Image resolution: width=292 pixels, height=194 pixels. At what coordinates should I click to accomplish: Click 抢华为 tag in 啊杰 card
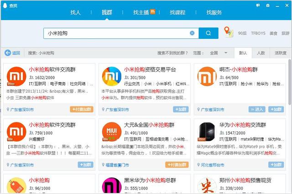[262, 84]
